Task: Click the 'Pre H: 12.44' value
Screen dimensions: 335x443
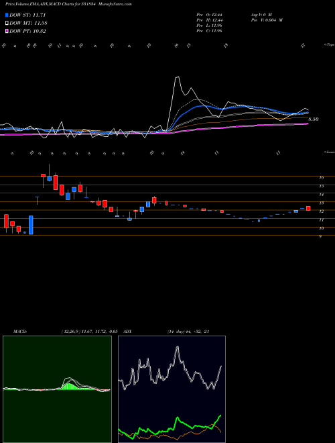Action: pyautogui.click(x=209, y=20)
